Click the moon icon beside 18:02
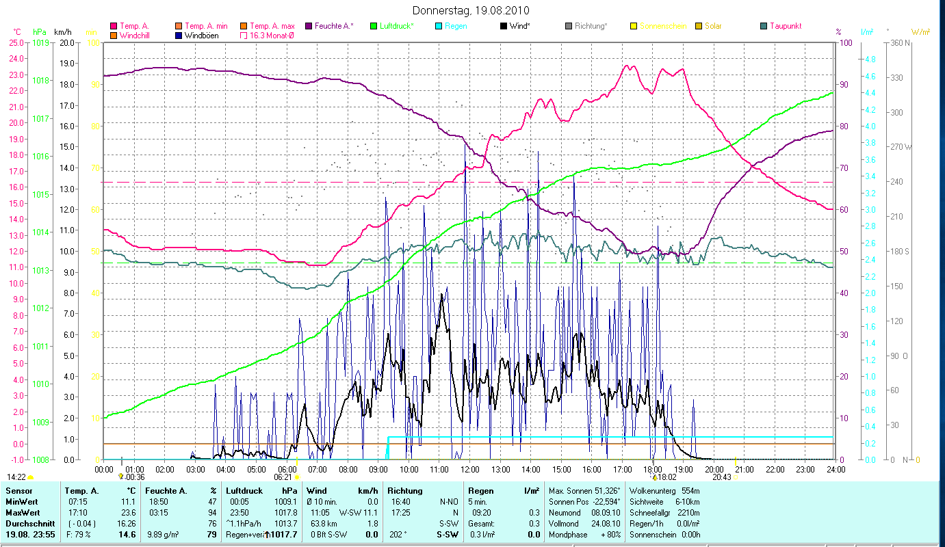Viewport: 945px width, 547px height. click(x=654, y=477)
